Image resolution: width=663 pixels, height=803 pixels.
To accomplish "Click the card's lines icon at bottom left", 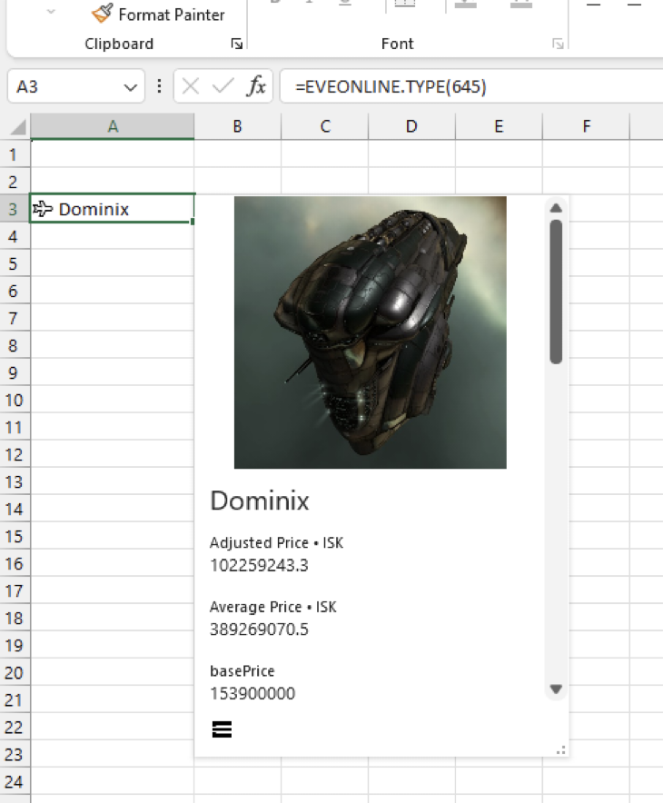I will (x=222, y=729).
